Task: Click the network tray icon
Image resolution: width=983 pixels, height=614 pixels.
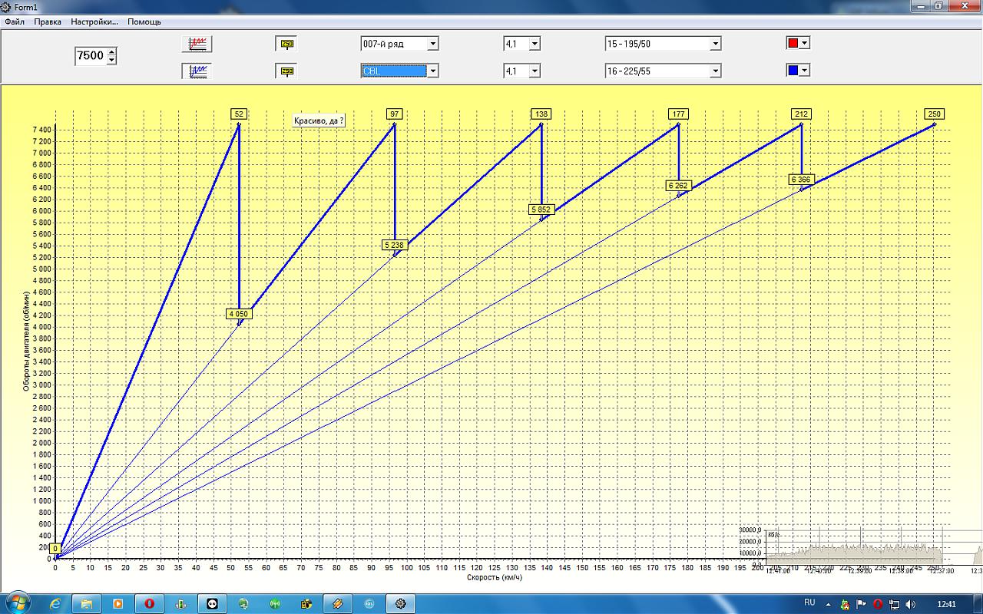Action: point(894,604)
